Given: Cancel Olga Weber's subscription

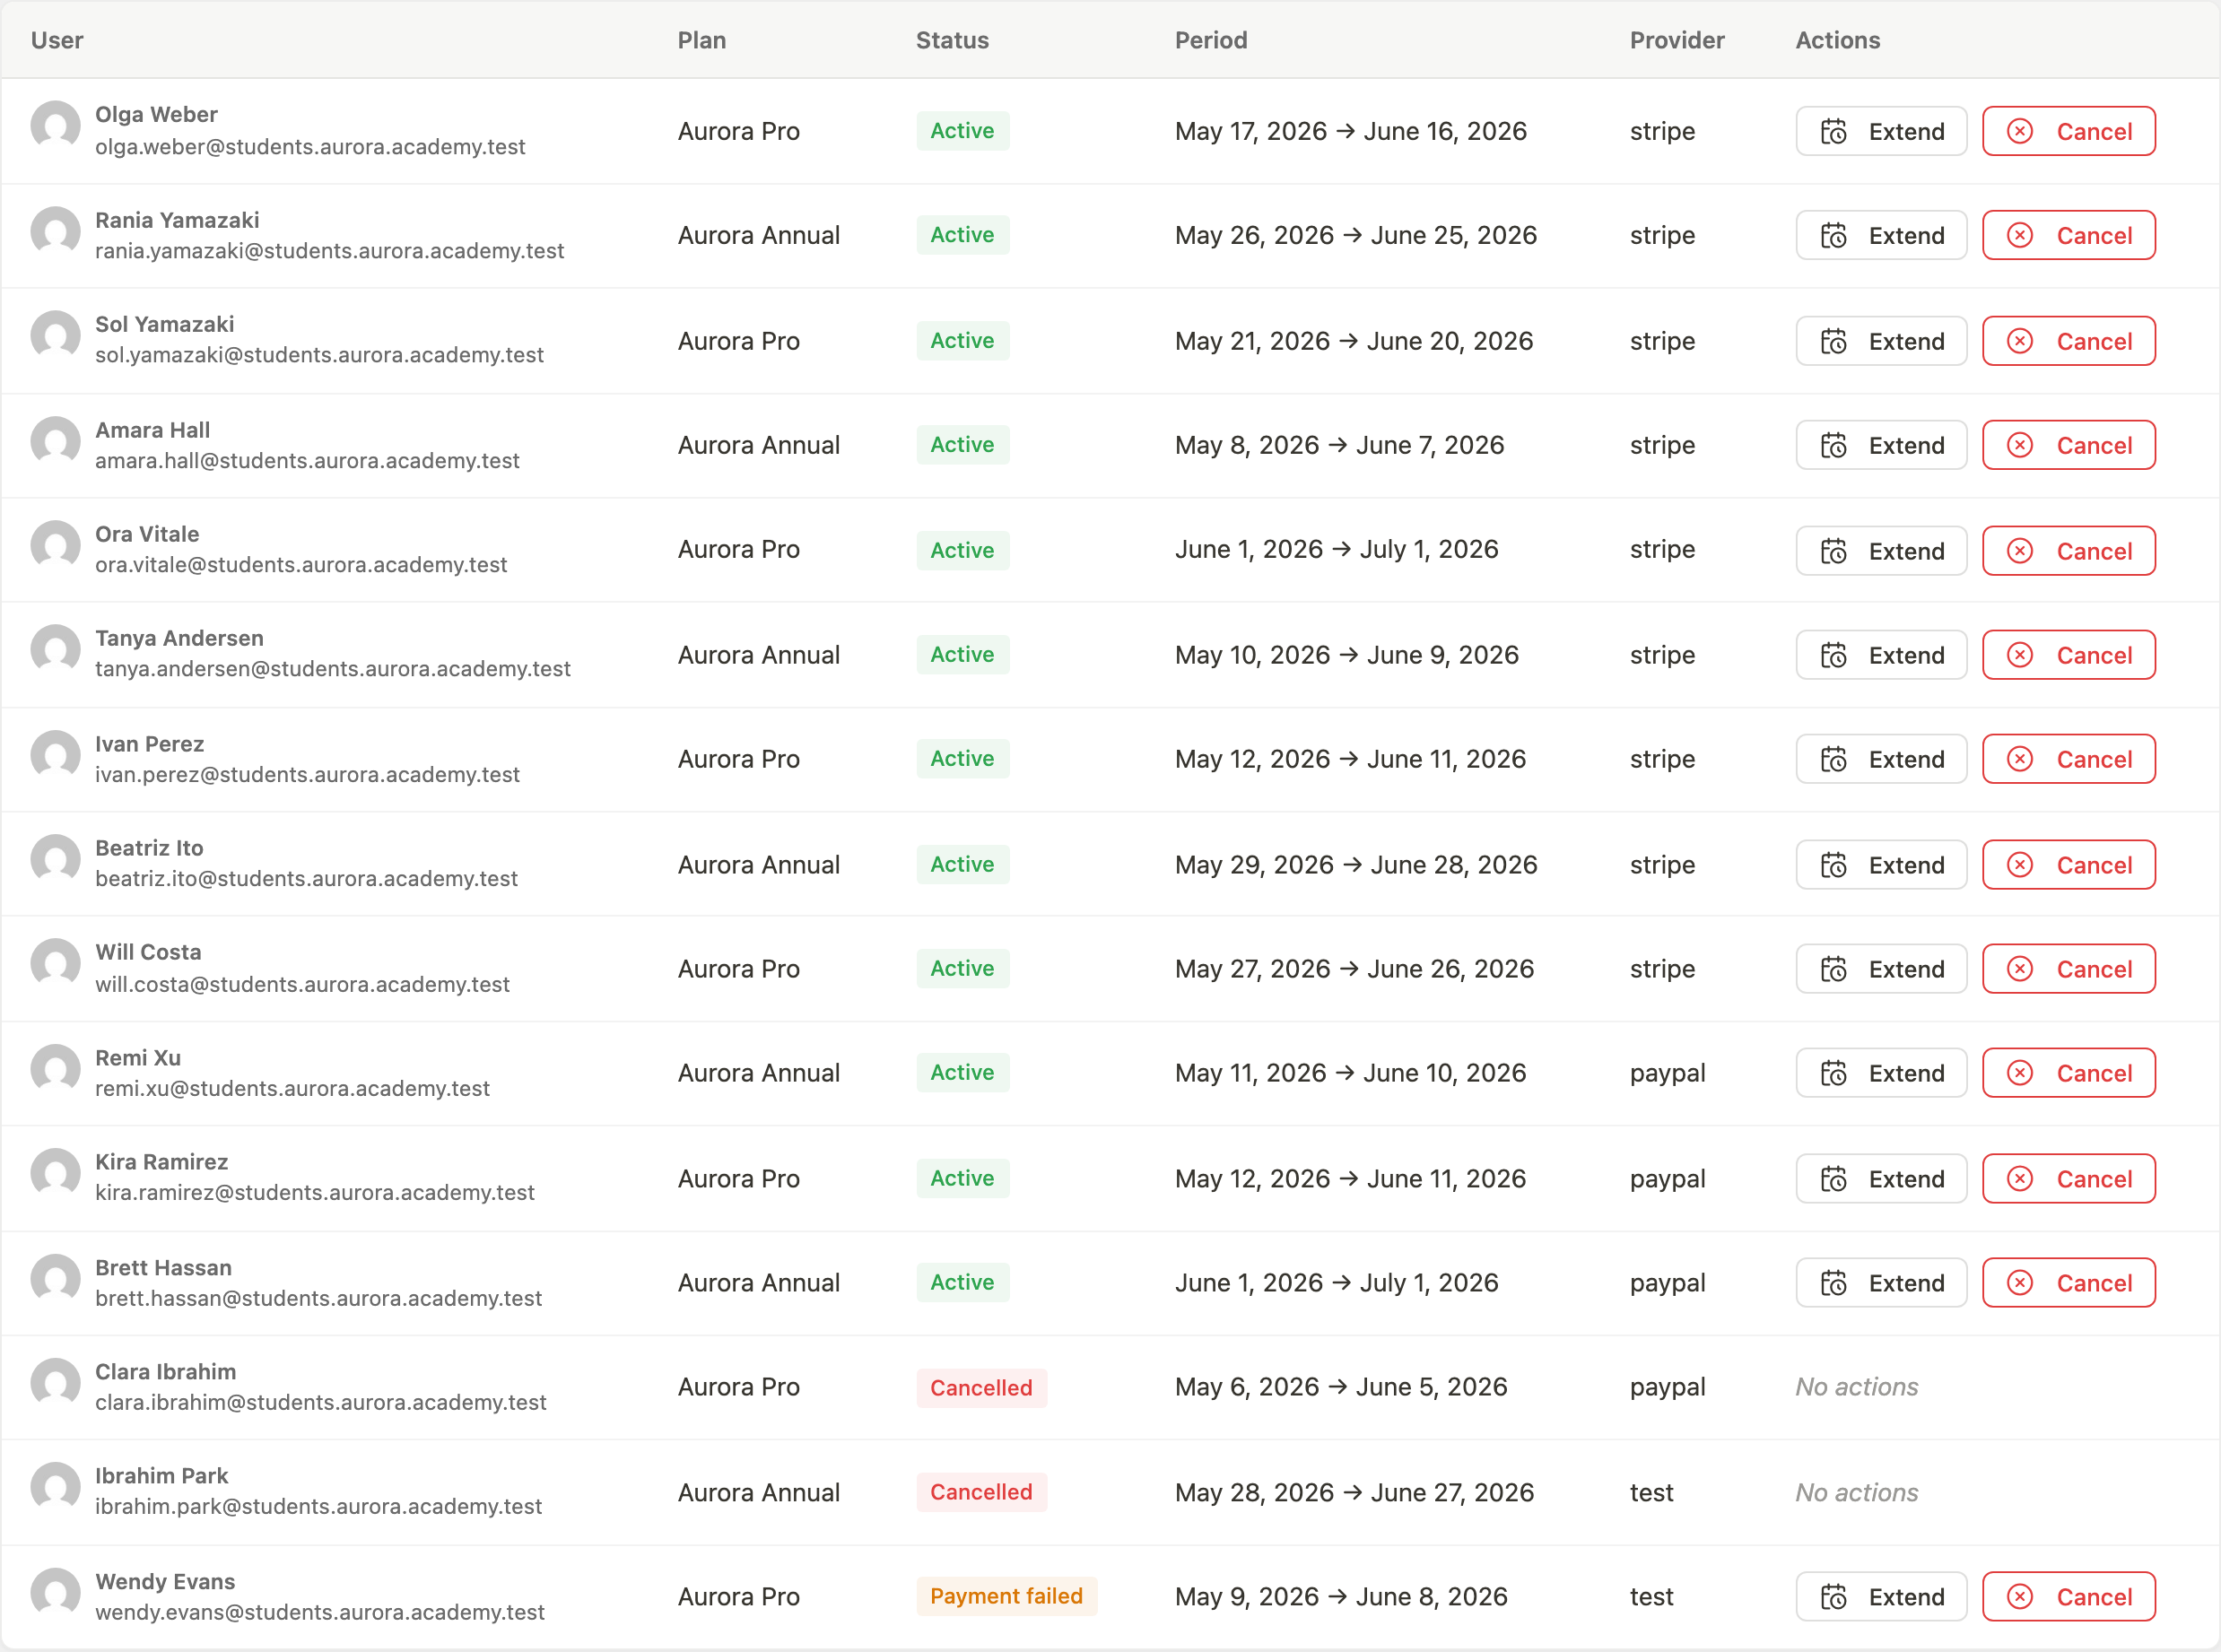Looking at the screenshot, I should click(2068, 131).
